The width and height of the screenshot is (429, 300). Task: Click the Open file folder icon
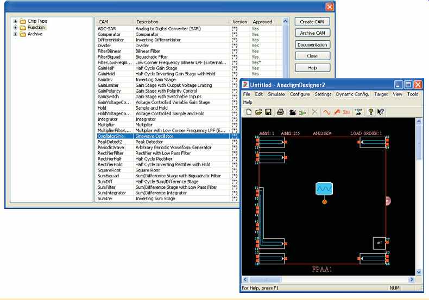point(258,112)
